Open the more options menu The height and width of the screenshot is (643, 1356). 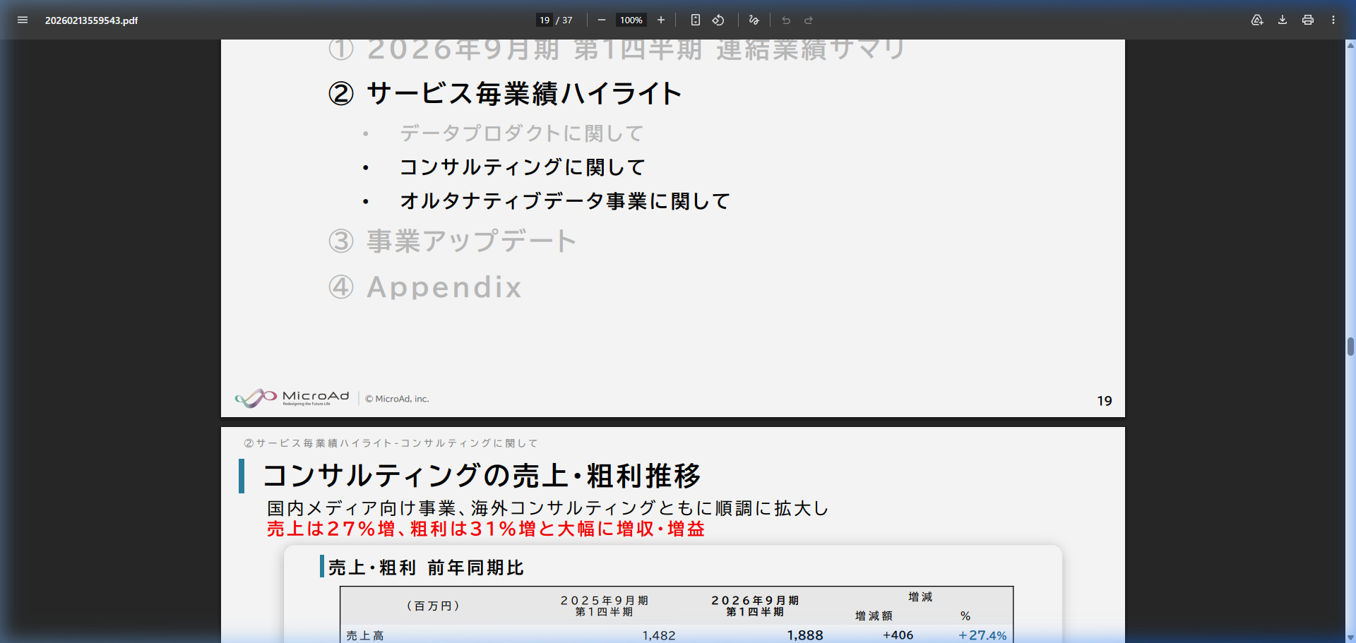[1333, 20]
